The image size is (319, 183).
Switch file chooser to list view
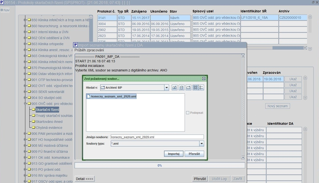[x=195, y=88]
